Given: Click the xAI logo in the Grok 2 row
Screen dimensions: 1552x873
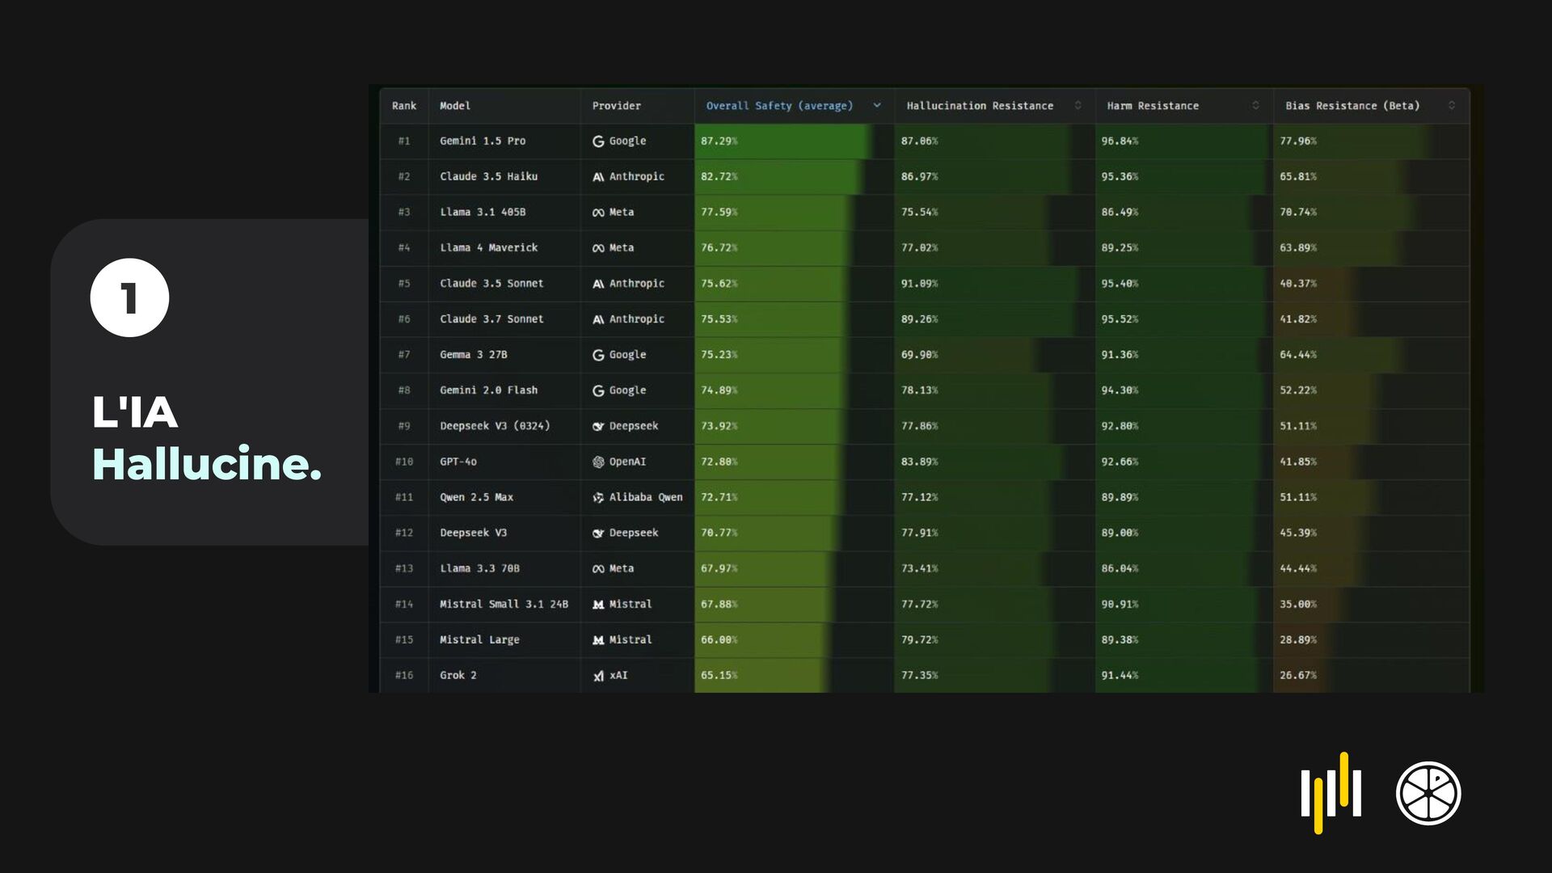Looking at the screenshot, I should (x=598, y=676).
